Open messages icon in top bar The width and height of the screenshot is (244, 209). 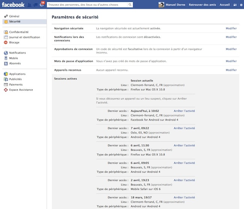[36, 5]
